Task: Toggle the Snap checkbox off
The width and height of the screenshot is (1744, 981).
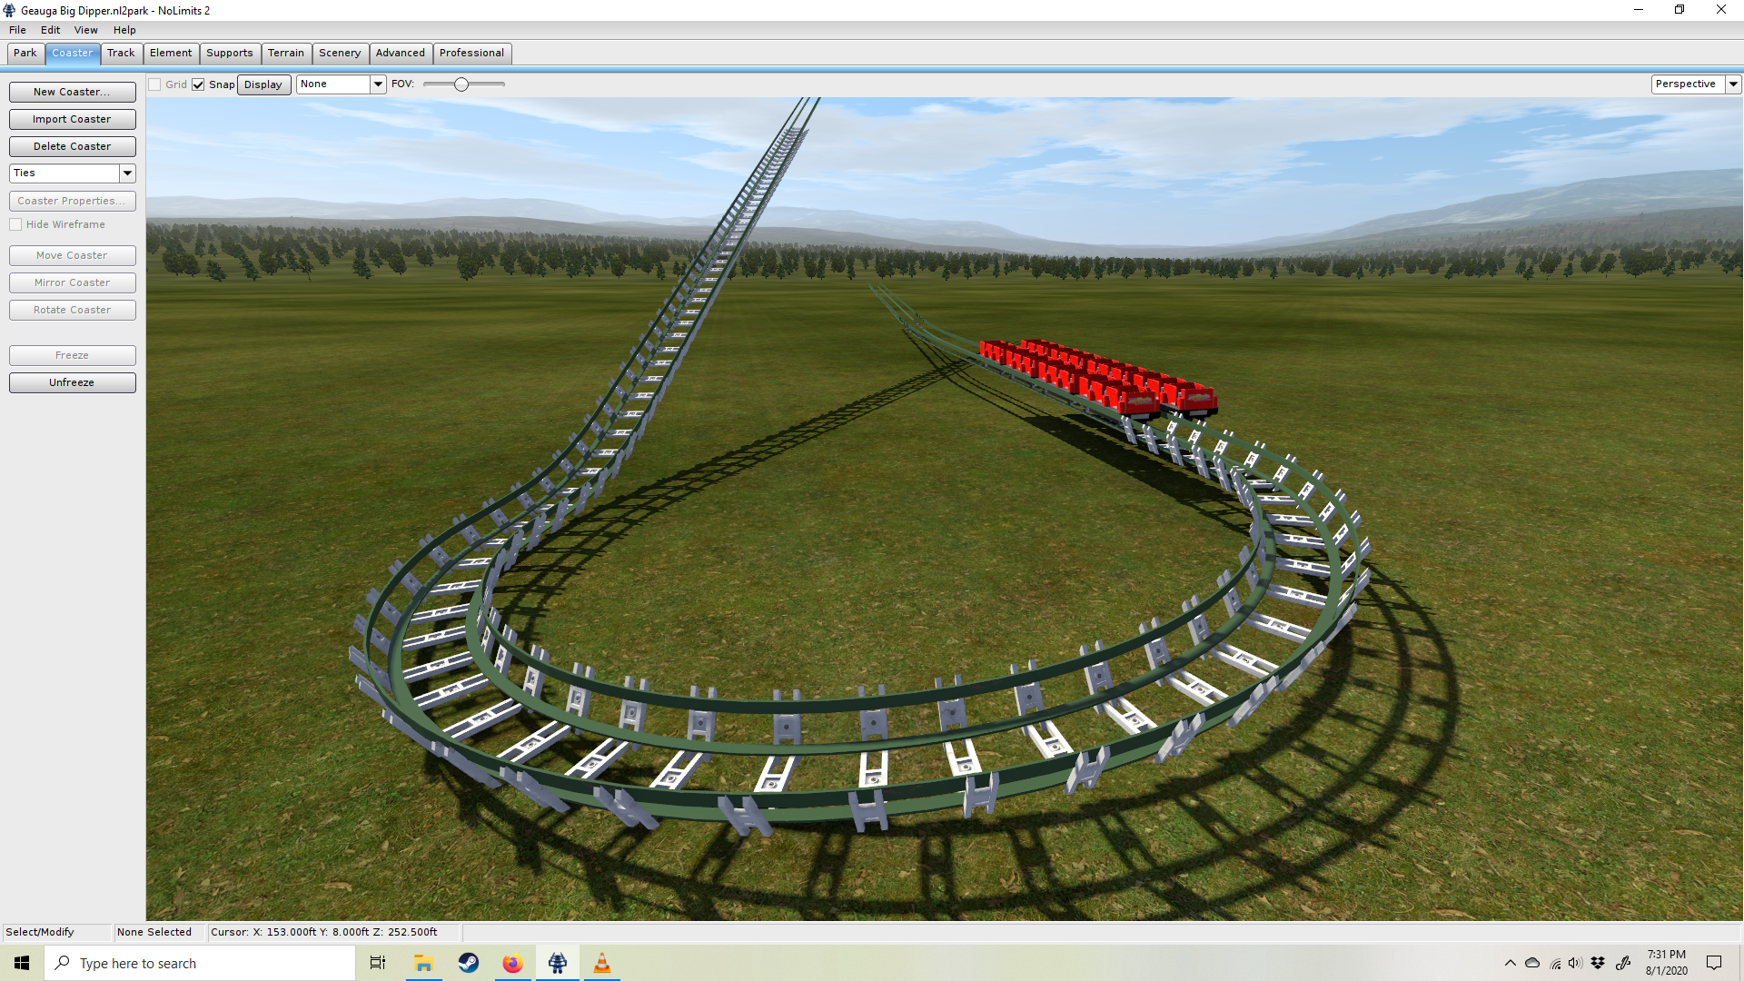Action: pyautogui.click(x=198, y=84)
